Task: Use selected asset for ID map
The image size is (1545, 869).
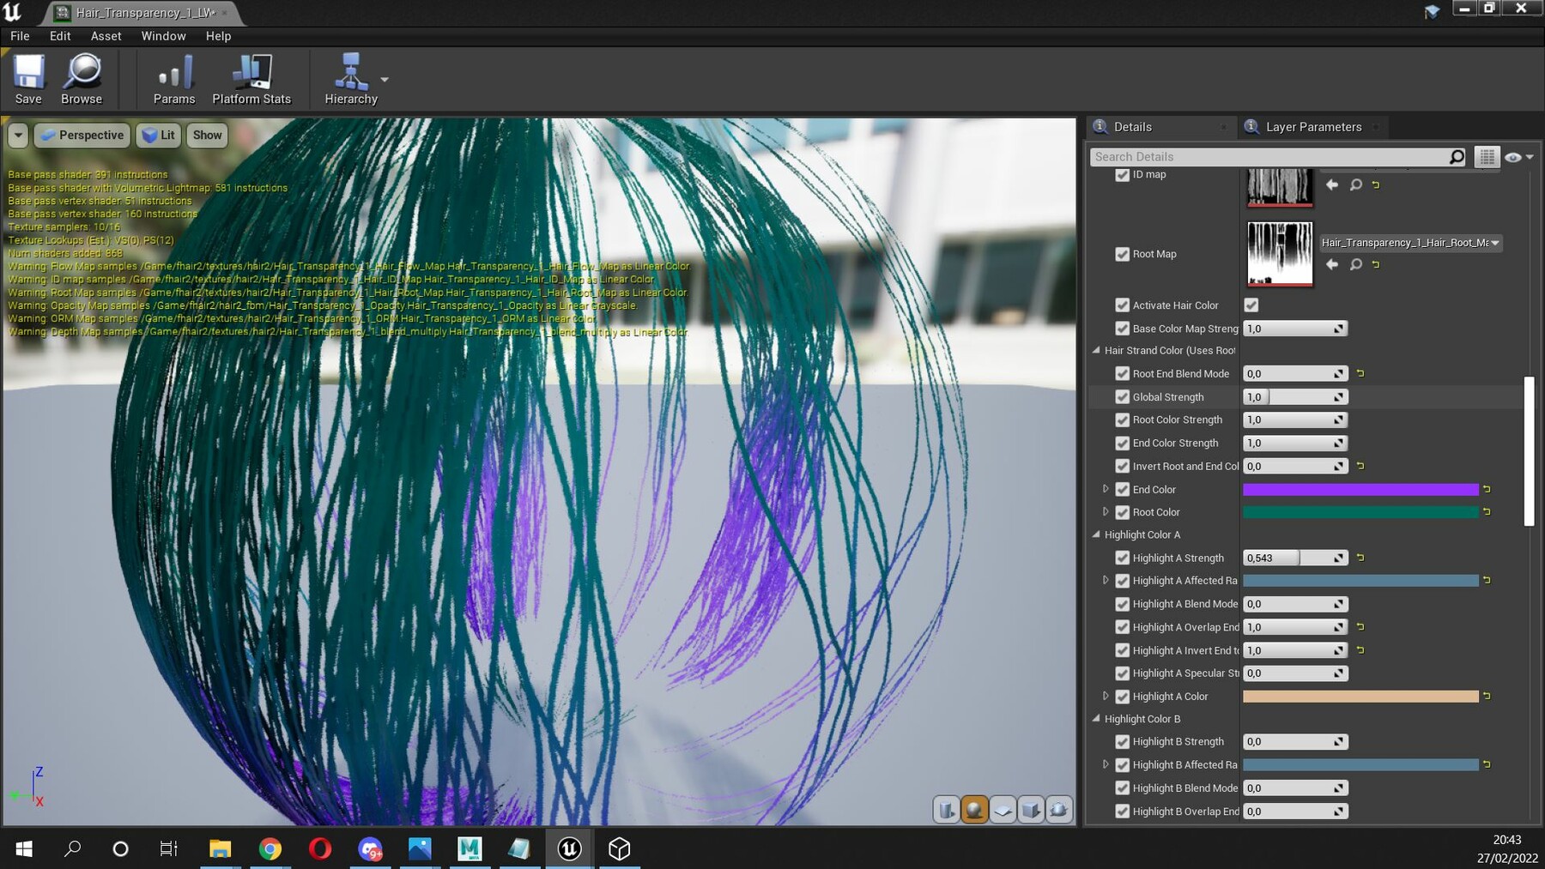Action: 1332,184
